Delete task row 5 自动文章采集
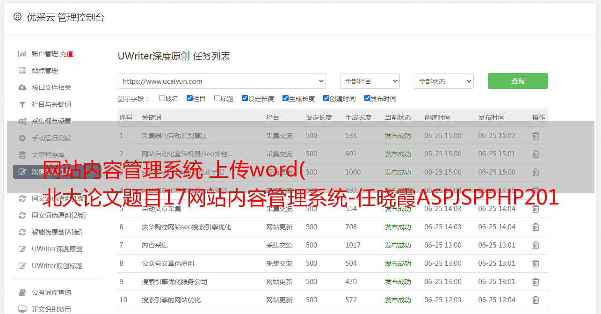The image size is (601, 314). [x=536, y=209]
